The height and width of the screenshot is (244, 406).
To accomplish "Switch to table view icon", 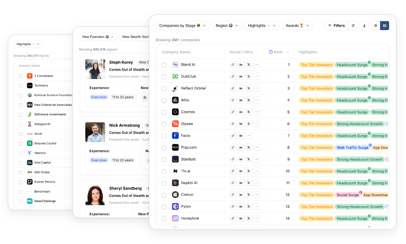I will point(384,26).
